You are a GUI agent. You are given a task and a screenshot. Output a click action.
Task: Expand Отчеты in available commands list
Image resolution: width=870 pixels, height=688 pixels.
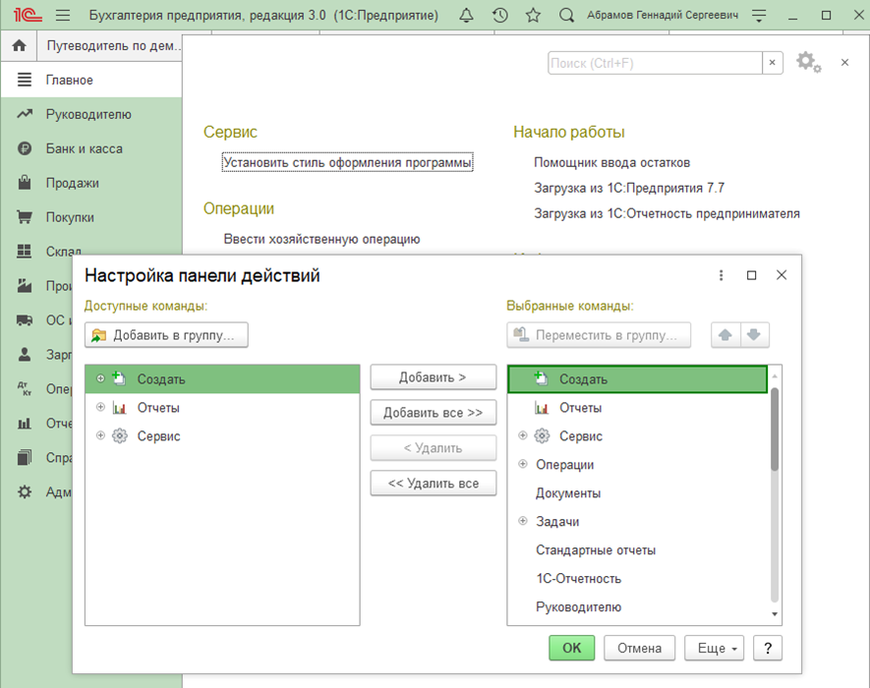click(x=100, y=407)
